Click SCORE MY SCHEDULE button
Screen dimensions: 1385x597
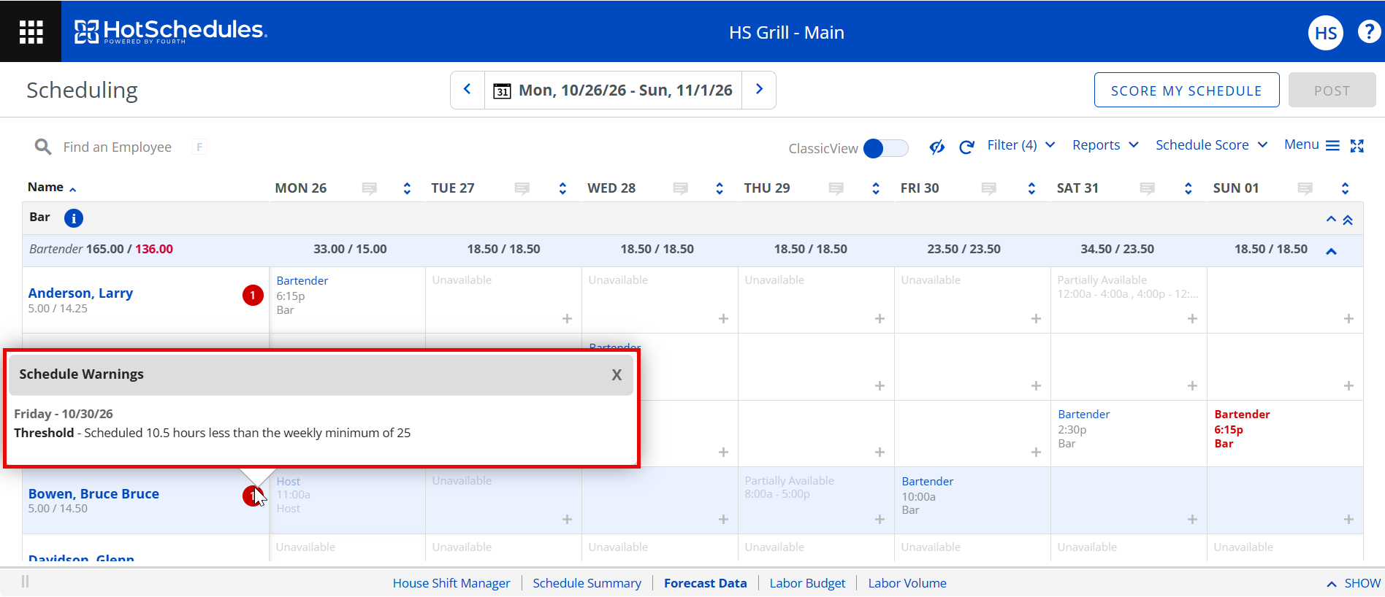pos(1186,90)
